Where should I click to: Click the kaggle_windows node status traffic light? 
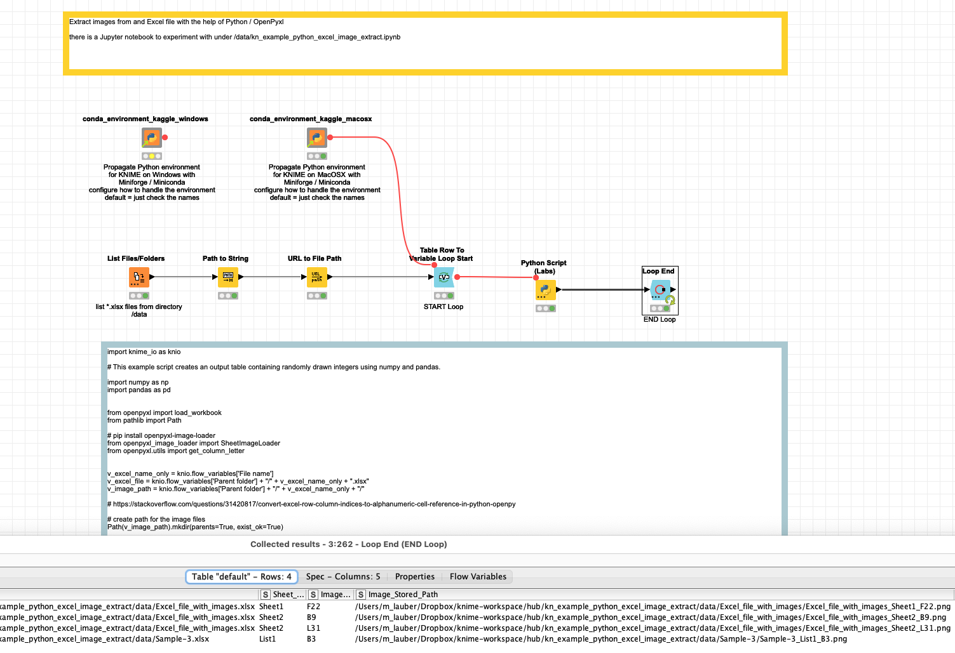pos(152,156)
